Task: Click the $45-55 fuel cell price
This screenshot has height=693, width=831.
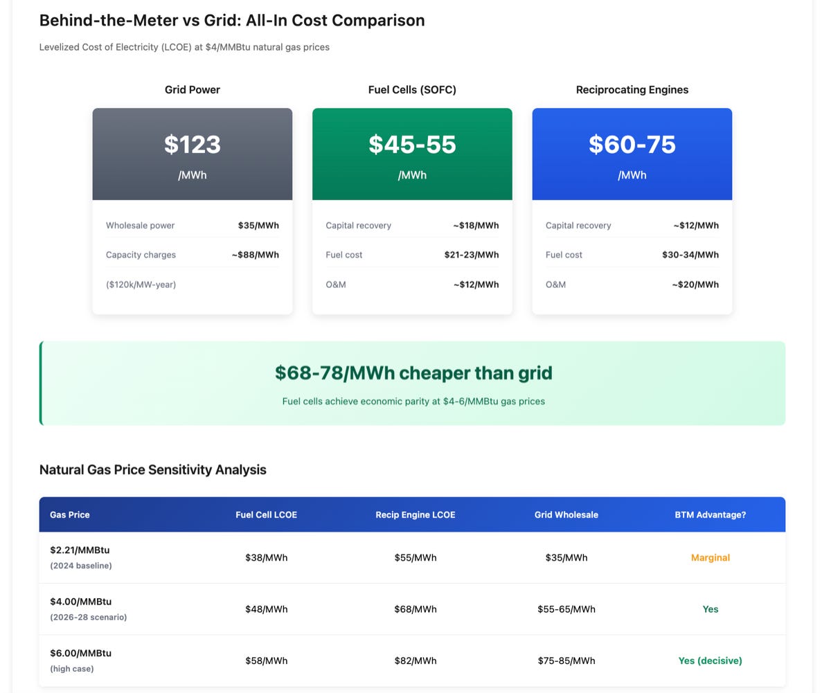Action: coord(412,144)
